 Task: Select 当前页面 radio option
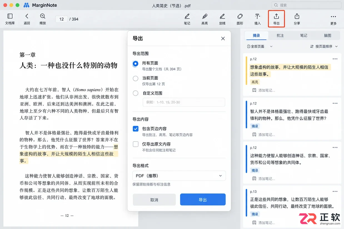click(x=136, y=79)
